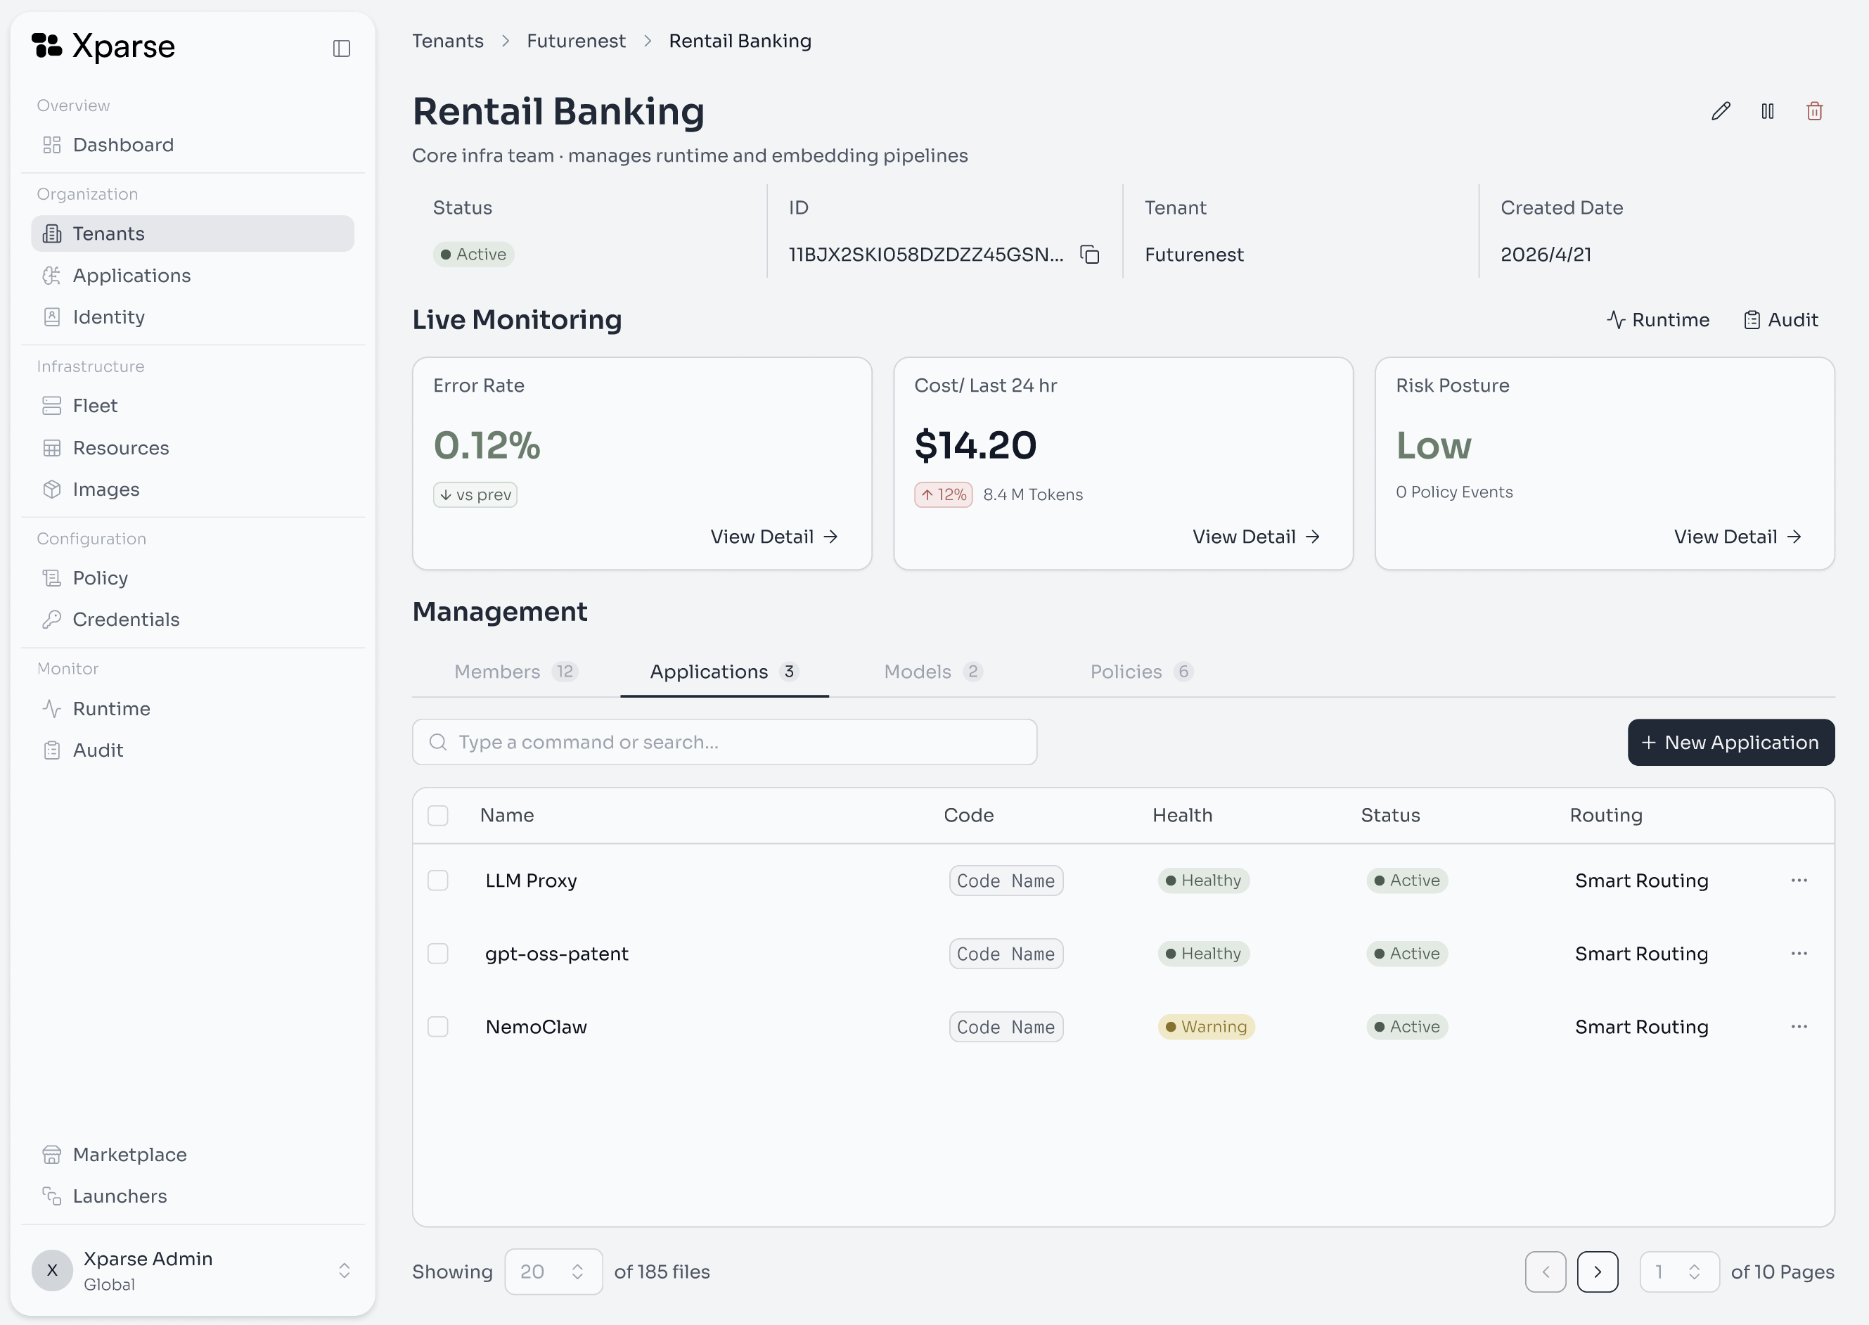Go to next page arrow
The width and height of the screenshot is (1869, 1325).
tap(1598, 1272)
